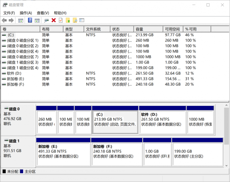Click the black 未分配 legend swatch

pos(4,171)
